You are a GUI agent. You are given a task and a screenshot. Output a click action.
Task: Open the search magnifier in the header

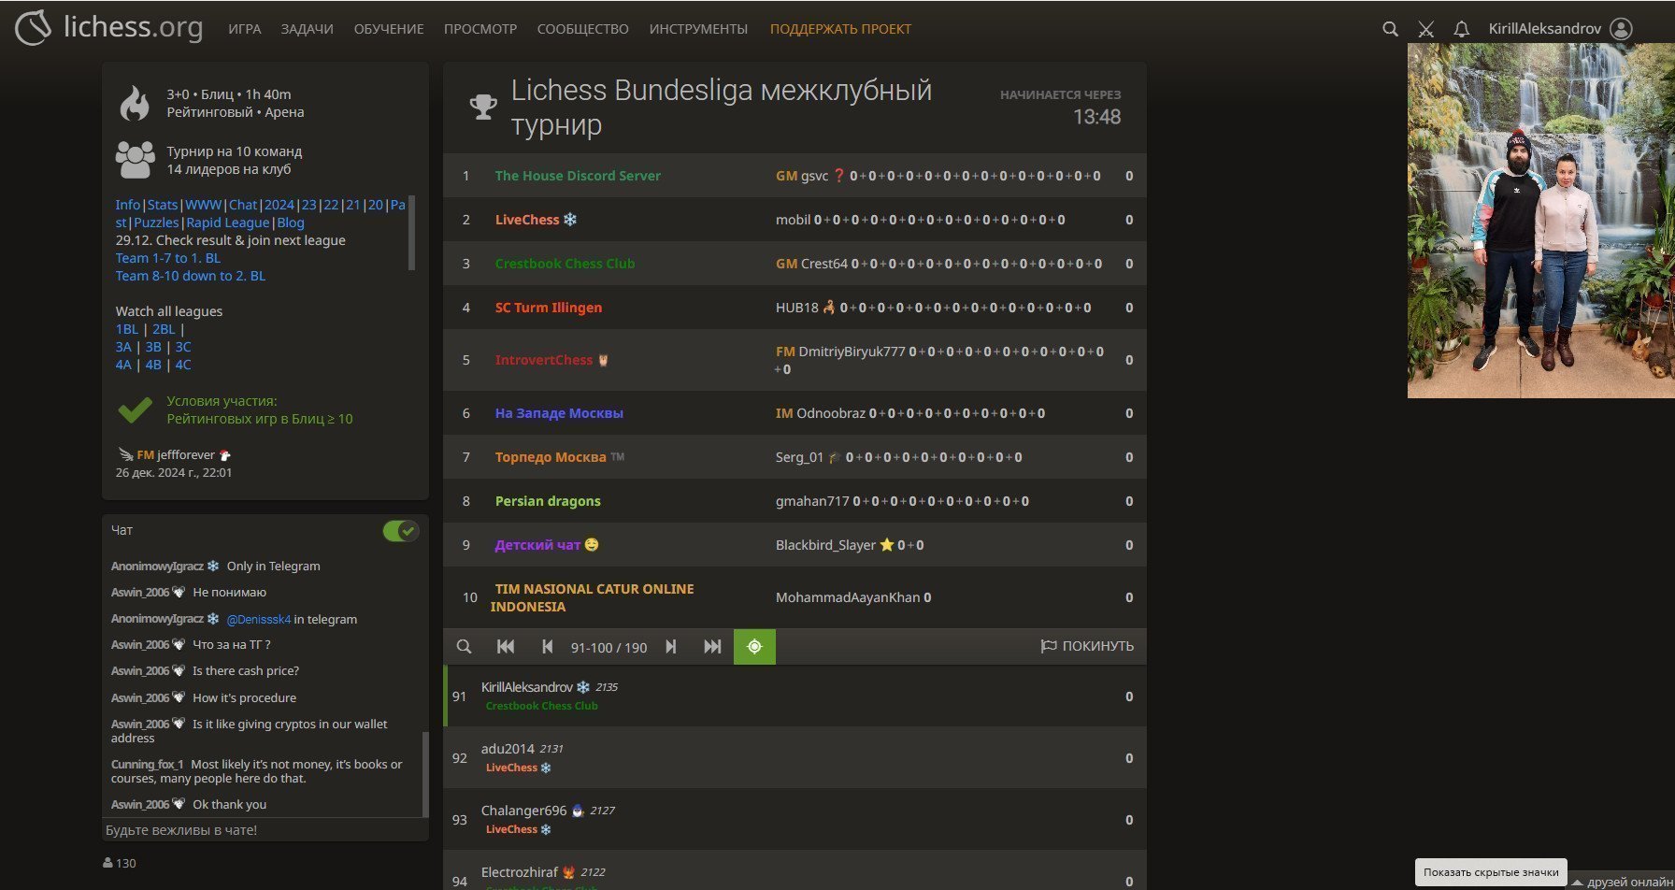1390,29
